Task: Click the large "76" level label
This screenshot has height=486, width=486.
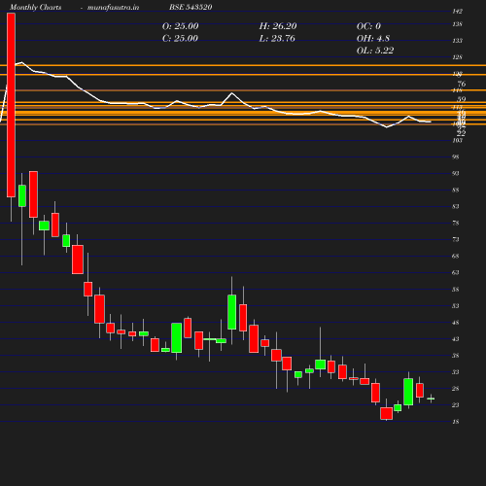Action: [462, 84]
